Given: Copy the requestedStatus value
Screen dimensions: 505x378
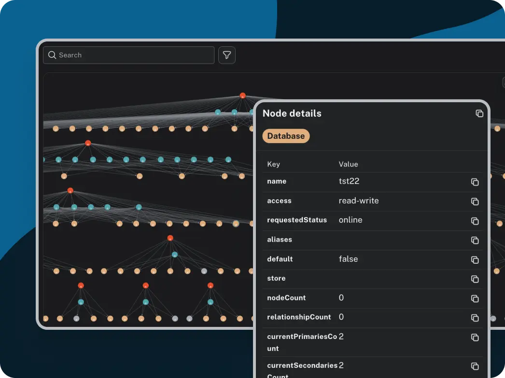Looking at the screenshot, I should coord(475,220).
